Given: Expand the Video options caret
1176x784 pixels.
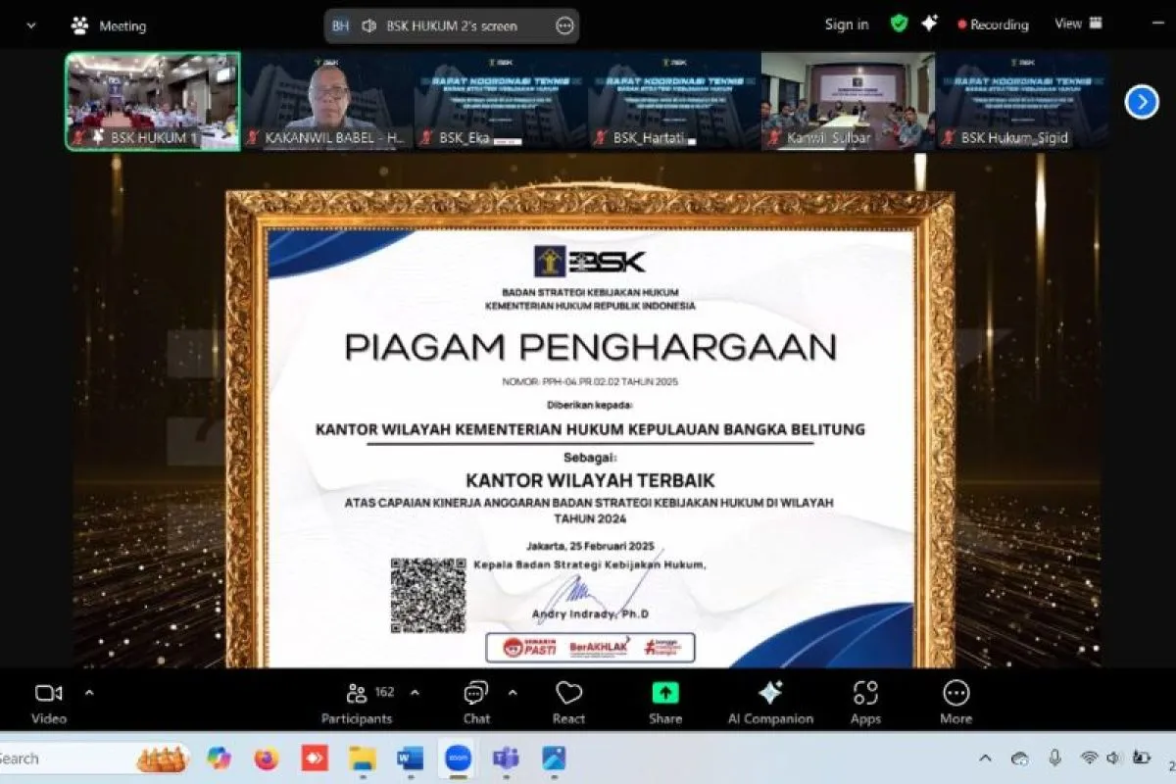Looking at the screenshot, I should [89, 693].
